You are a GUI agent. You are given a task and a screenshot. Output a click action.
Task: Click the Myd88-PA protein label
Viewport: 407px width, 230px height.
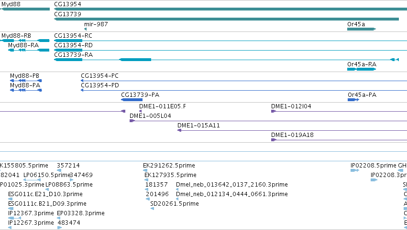(25, 85)
